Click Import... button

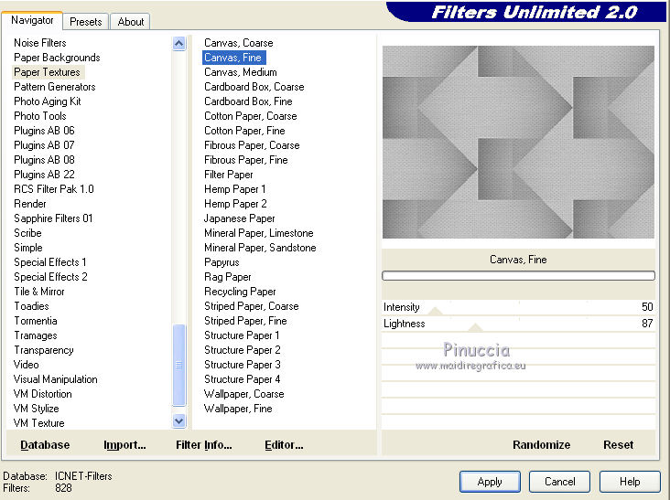[124, 444]
